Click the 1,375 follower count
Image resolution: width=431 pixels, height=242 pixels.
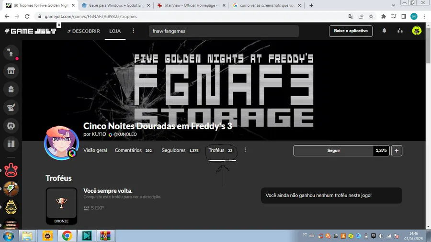381,150
